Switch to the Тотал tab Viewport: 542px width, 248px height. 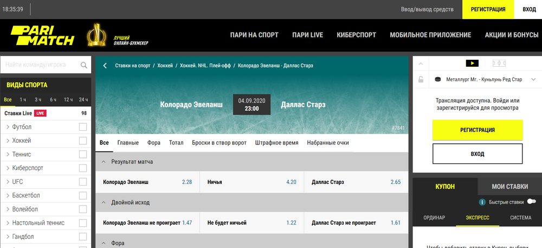pos(176,143)
